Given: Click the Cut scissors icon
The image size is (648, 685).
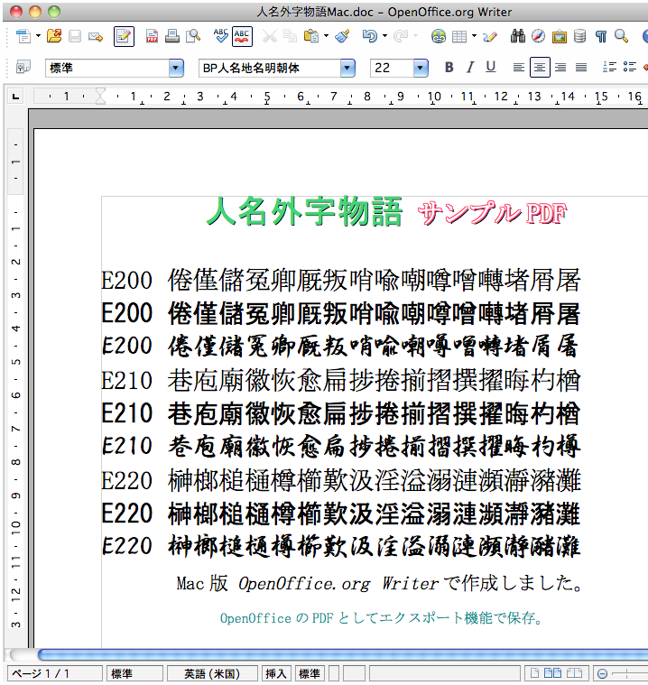Looking at the screenshot, I should coord(270,36).
